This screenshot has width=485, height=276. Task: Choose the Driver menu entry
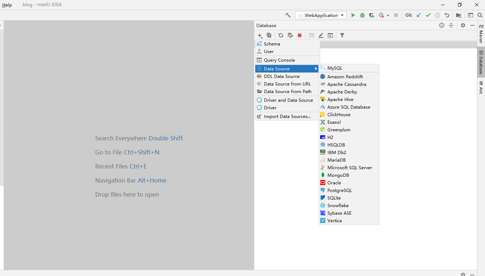click(287, 108)
